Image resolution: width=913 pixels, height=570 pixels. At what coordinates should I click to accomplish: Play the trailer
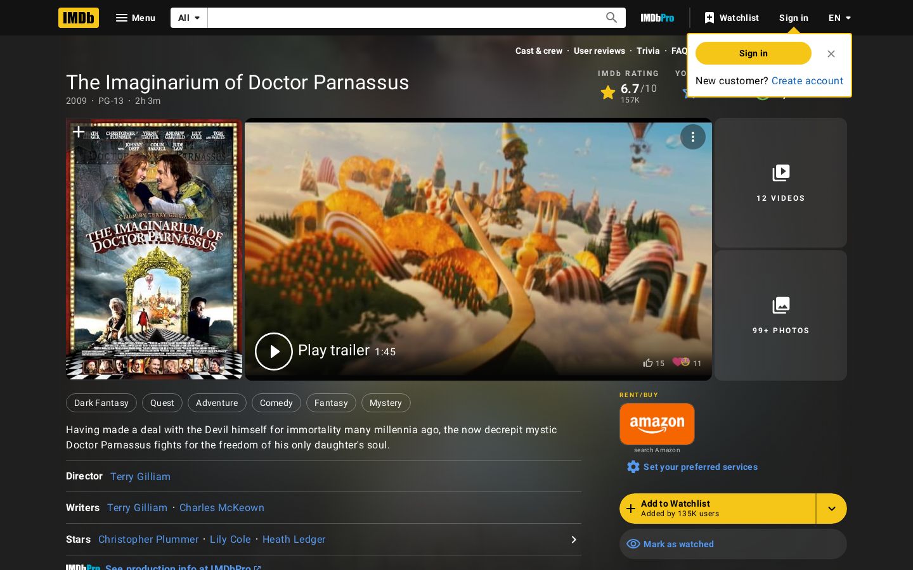click(274, 351)
